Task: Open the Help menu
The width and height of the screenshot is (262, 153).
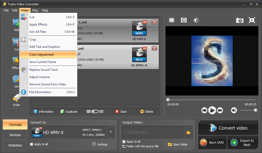Action: click(45, 10)
